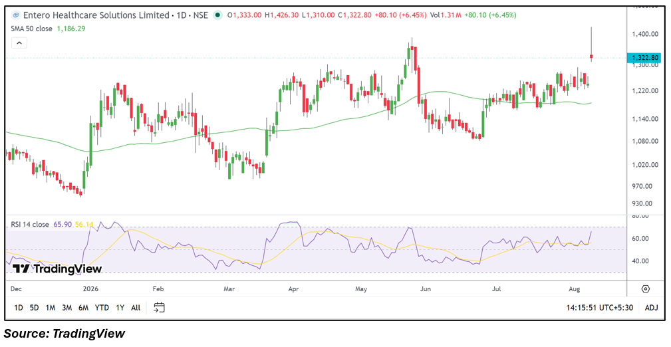The image size is (671, 347).
Task: Click the Feb label on time axis
Action: pos(158,289)
